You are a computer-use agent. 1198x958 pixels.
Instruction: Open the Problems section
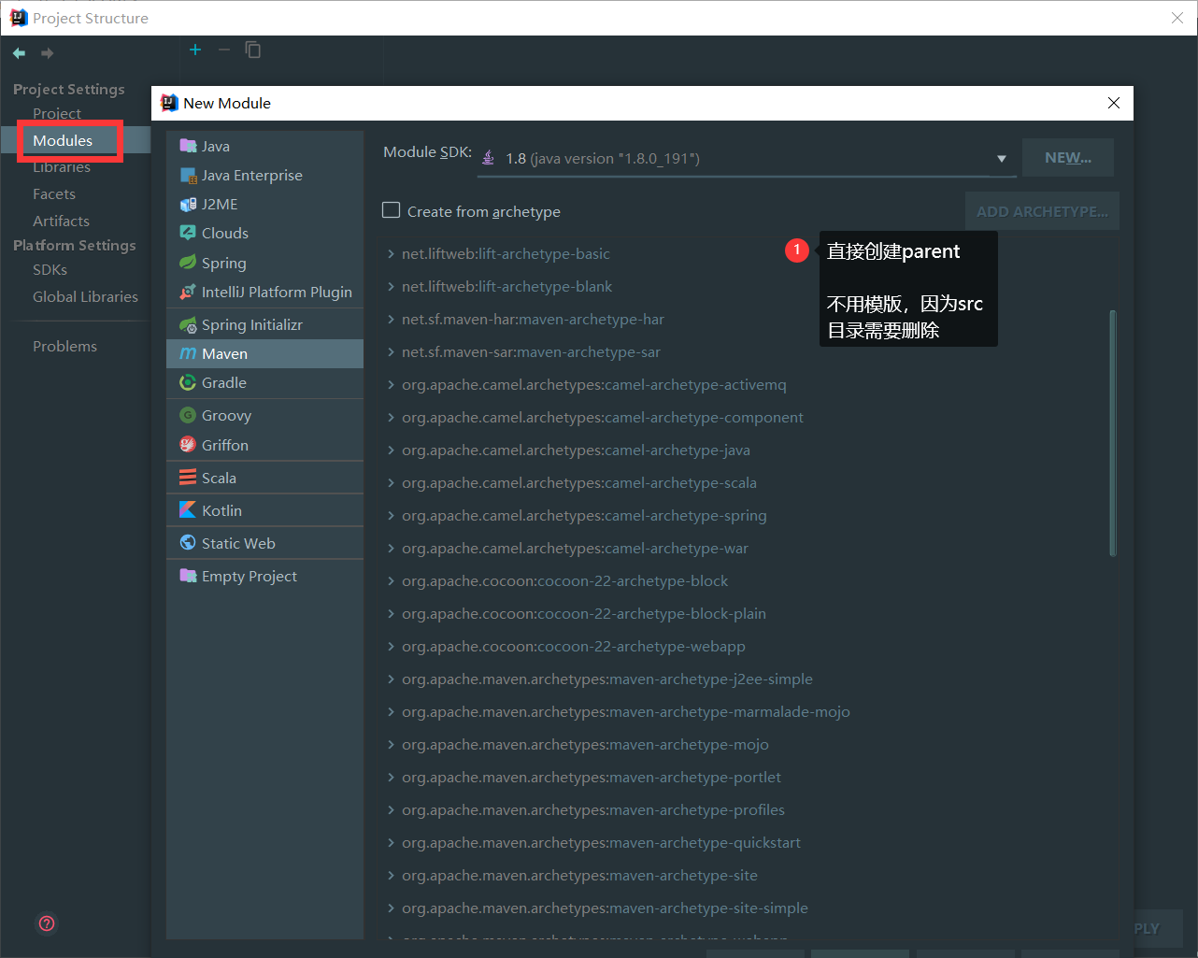(64, 346)
